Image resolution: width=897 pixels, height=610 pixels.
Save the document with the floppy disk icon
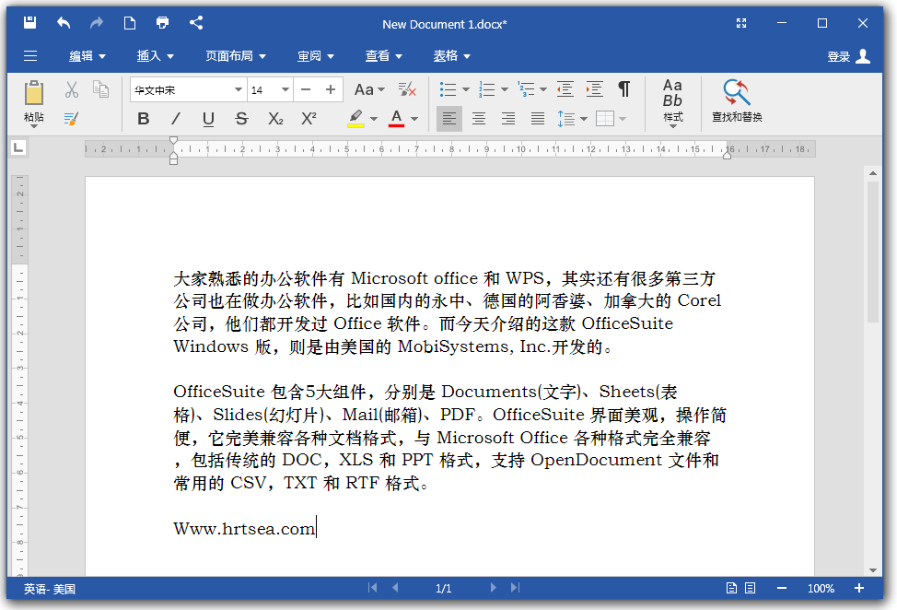29,23
